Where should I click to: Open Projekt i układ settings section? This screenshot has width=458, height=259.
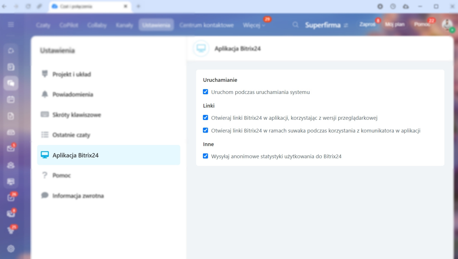[108, 74]
